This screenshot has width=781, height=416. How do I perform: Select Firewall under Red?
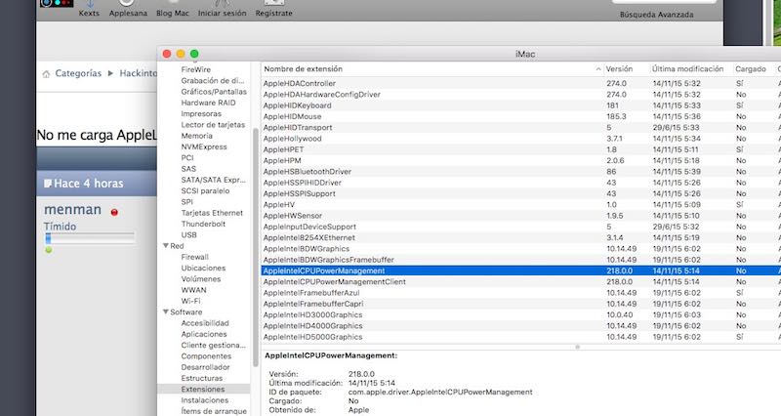click(194, 257)
